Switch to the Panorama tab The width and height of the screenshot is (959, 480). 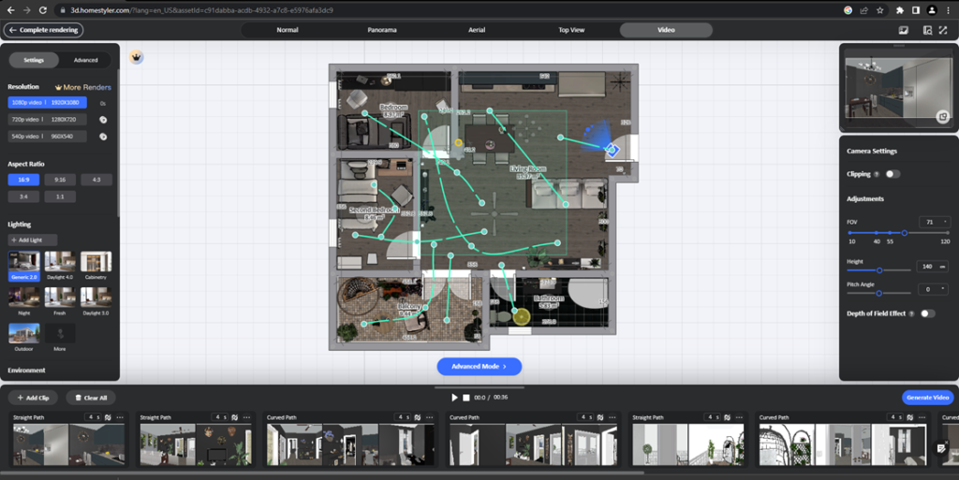coord(381,30)
